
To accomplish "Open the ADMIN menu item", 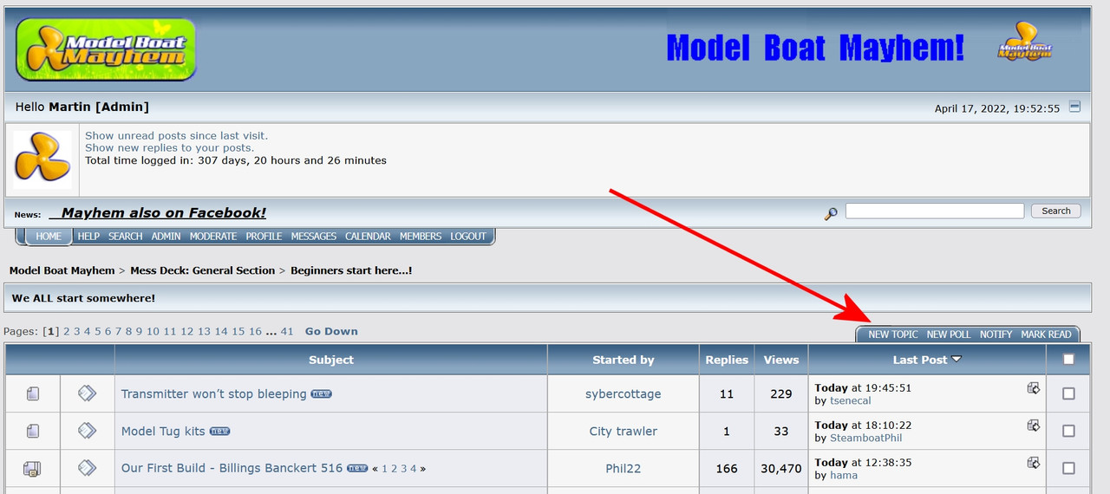I will click(x=166, y=236).
